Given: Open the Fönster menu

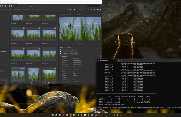Looking at the screenshot, I should point(12,3).
